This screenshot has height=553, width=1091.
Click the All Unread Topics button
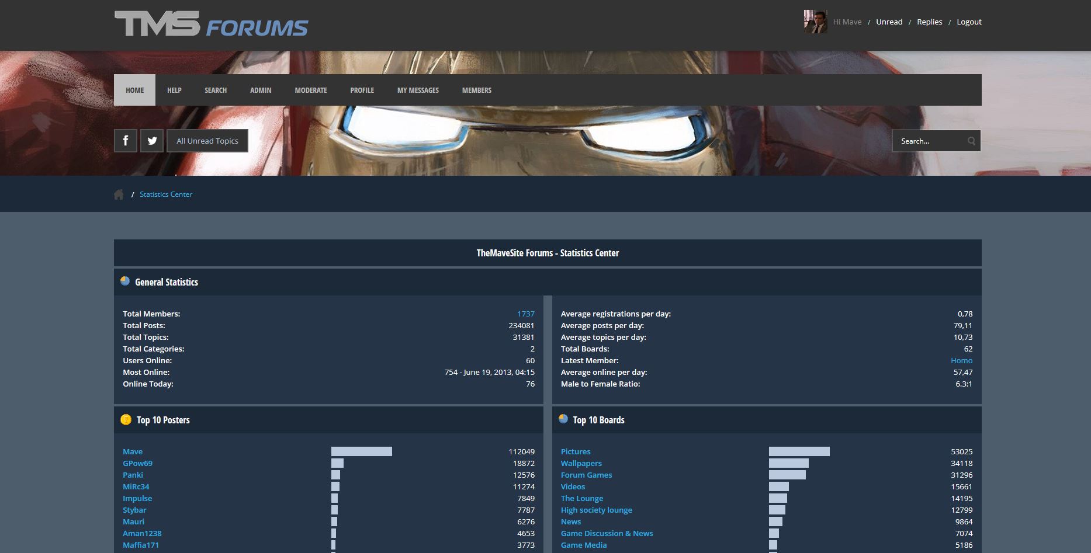207,141
